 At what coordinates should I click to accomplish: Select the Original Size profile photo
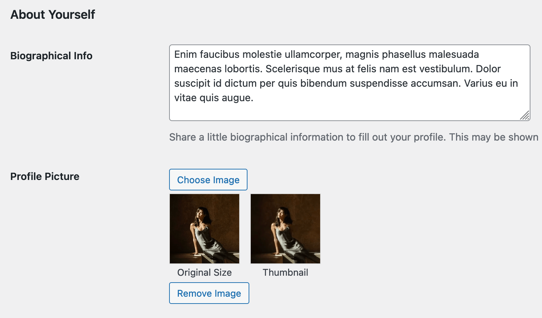[x=205, y=229]
